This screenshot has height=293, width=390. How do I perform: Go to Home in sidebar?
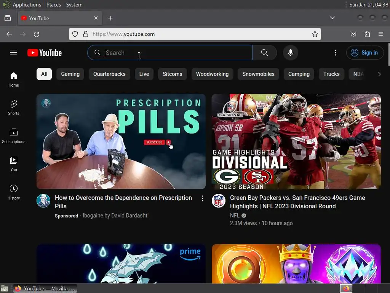(13, 79)
